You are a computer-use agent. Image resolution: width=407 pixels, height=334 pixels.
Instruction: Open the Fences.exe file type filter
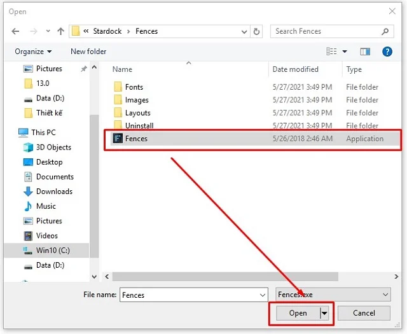point(333,295)
